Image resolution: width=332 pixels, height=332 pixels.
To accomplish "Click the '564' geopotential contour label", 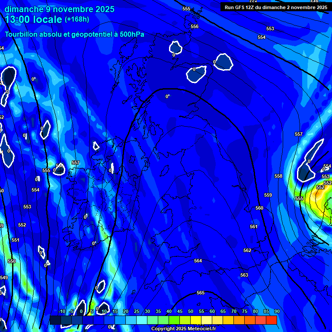I will pyautogui.click(x=198, y=261).
